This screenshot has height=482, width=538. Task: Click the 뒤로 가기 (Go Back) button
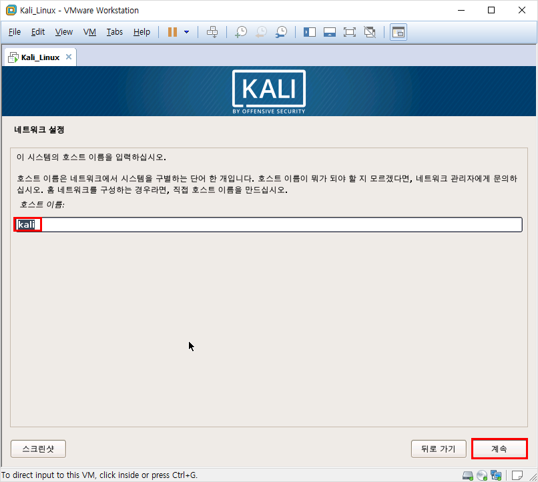pyautogui.click(x=439, y=449)
